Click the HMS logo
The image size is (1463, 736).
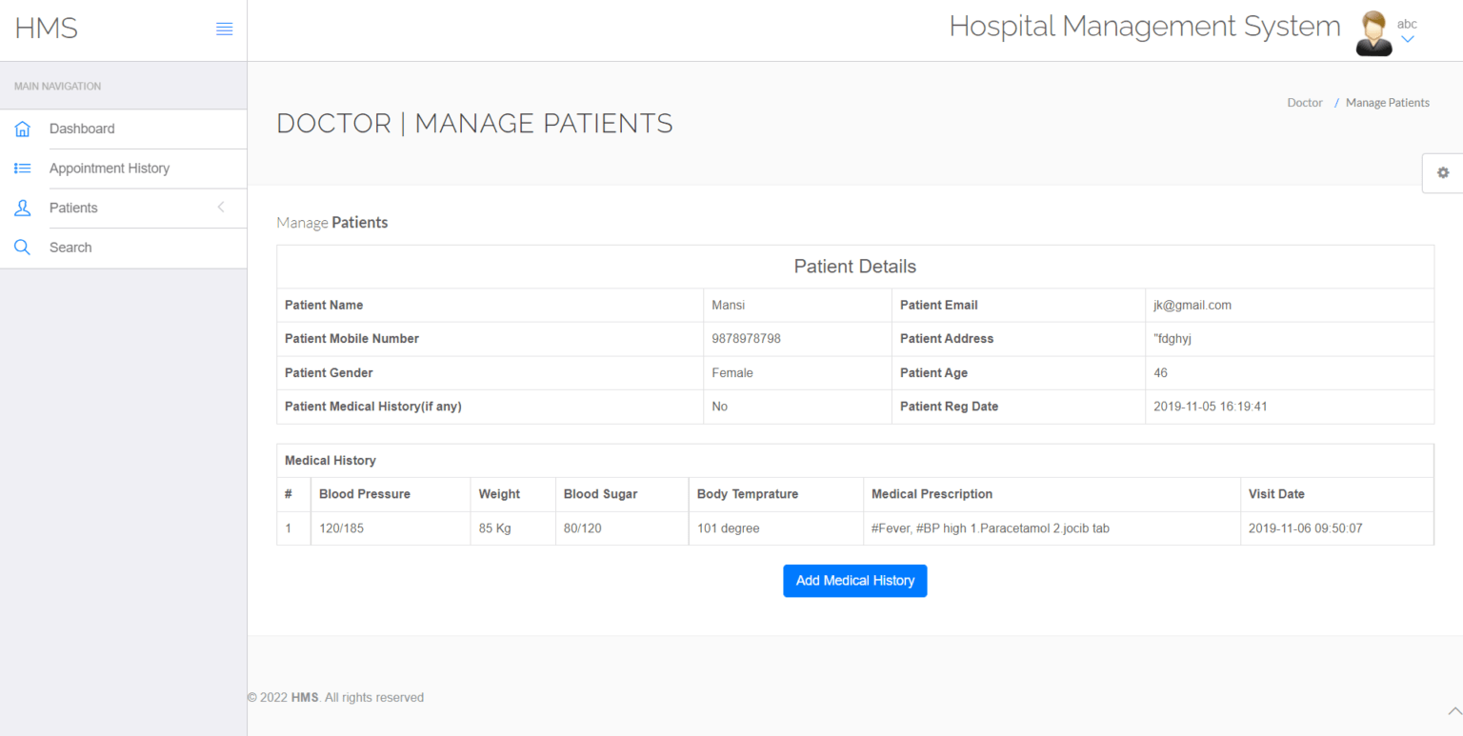click(x=45, y=28)
